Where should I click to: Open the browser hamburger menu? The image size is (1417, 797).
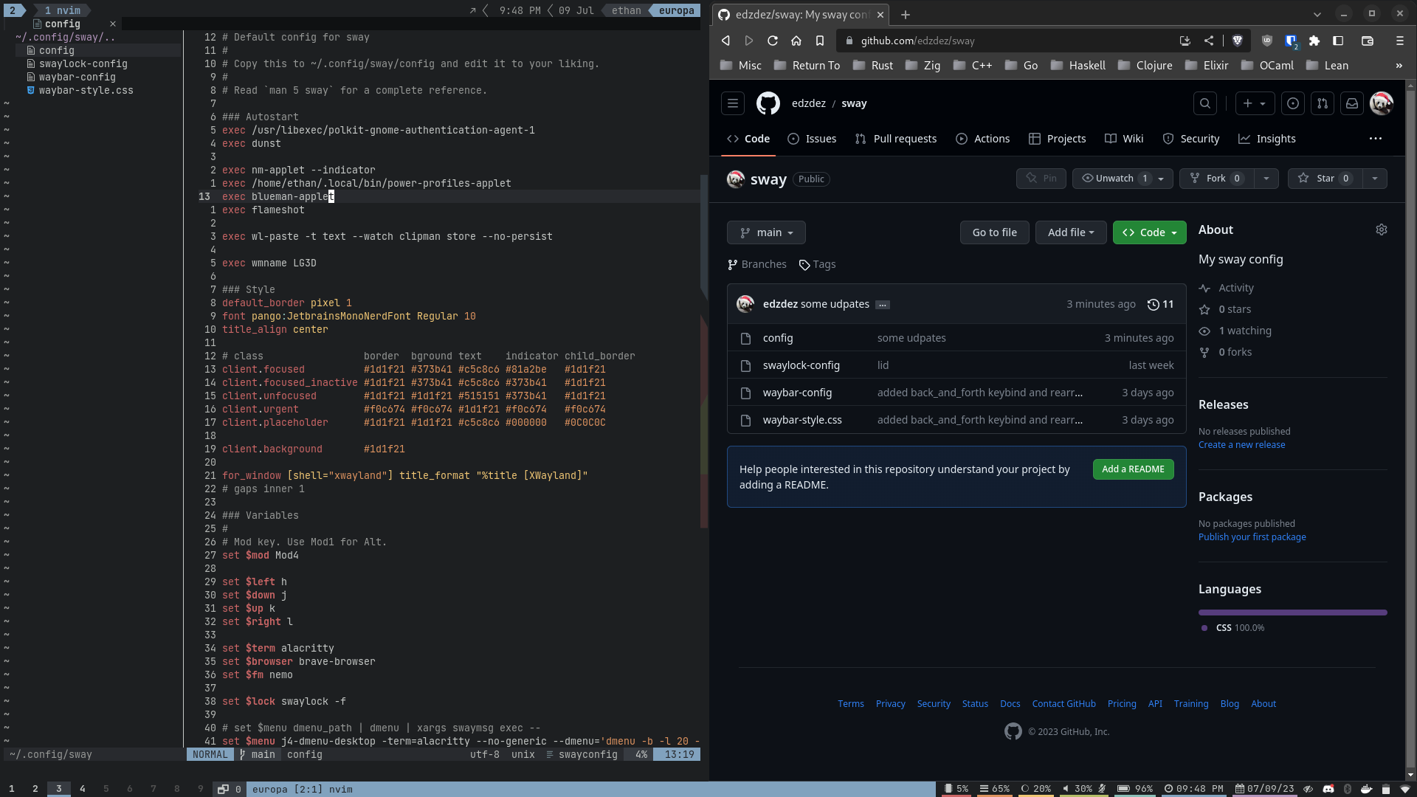[x=1400, y=41]
